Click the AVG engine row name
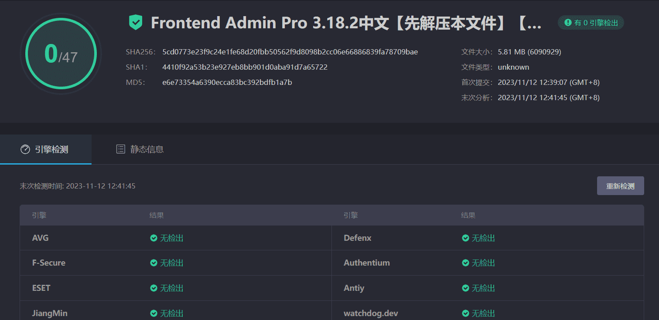 pos(41,238)
